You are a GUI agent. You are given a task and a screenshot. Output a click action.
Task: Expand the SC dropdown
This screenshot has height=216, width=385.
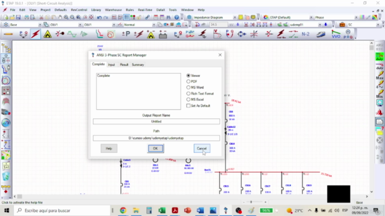point(378,25)
